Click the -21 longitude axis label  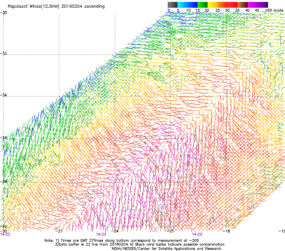click(171, 231)
